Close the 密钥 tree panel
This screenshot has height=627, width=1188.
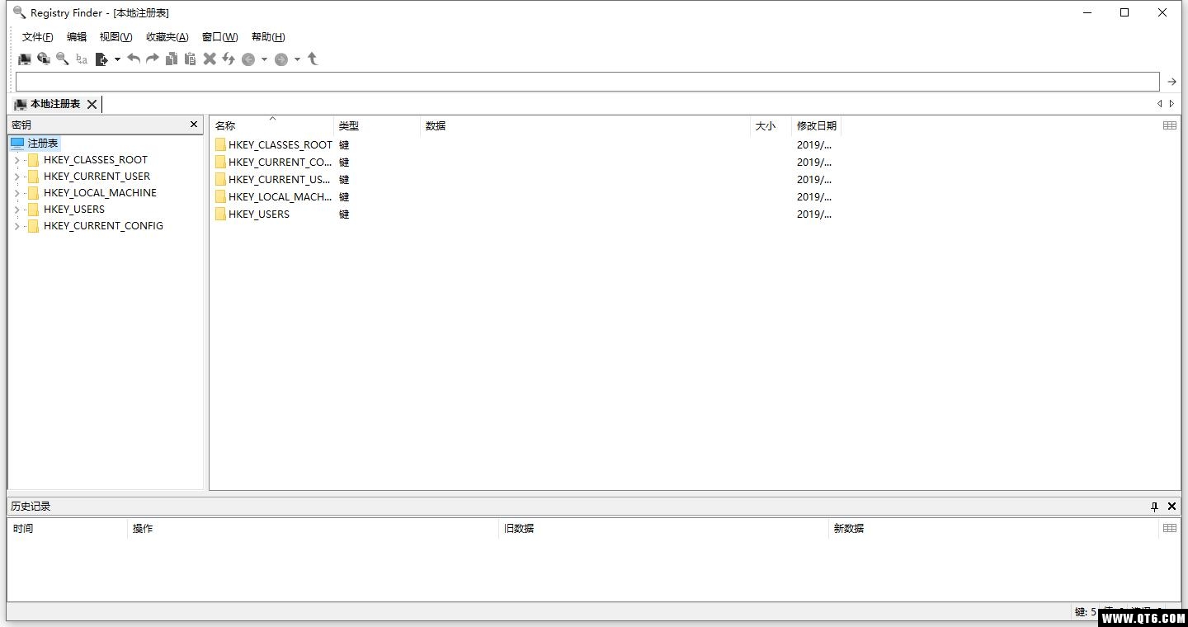pyautogui.click(x=194, y=125)
